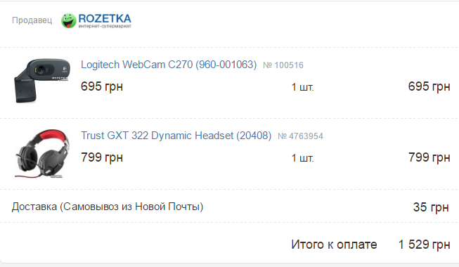
Task: Click the интернет-супермаркет tagline under the logo
Action: point(105,27)
